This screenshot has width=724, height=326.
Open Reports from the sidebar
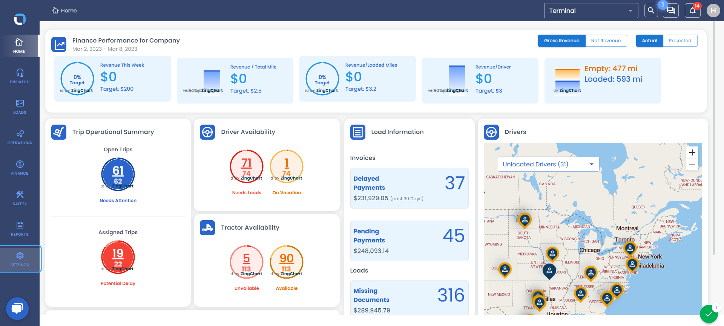20,229
